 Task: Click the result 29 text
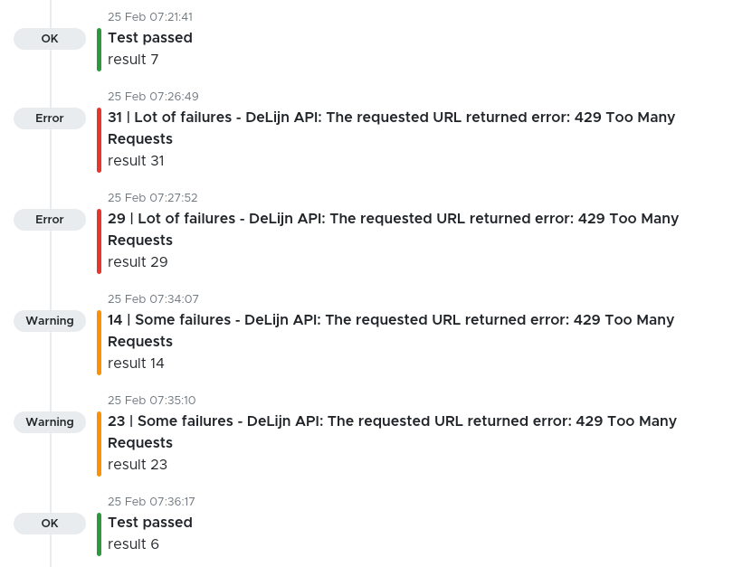tap(138, 262)
